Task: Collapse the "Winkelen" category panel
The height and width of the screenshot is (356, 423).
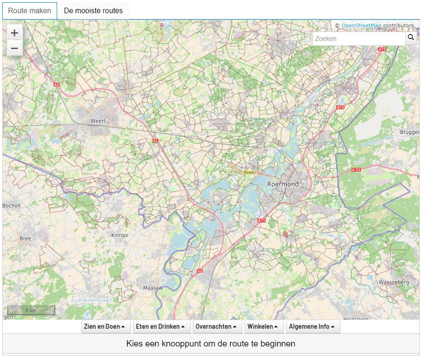Action: (264, 326)
